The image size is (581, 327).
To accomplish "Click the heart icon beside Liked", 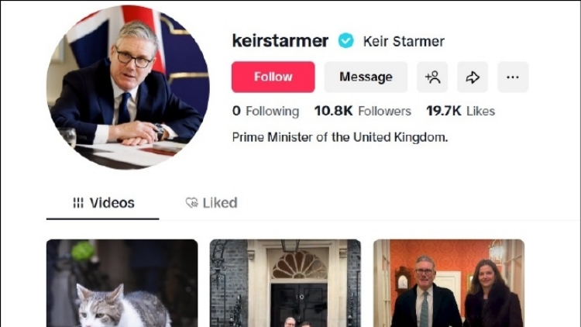I will (191, 203).
